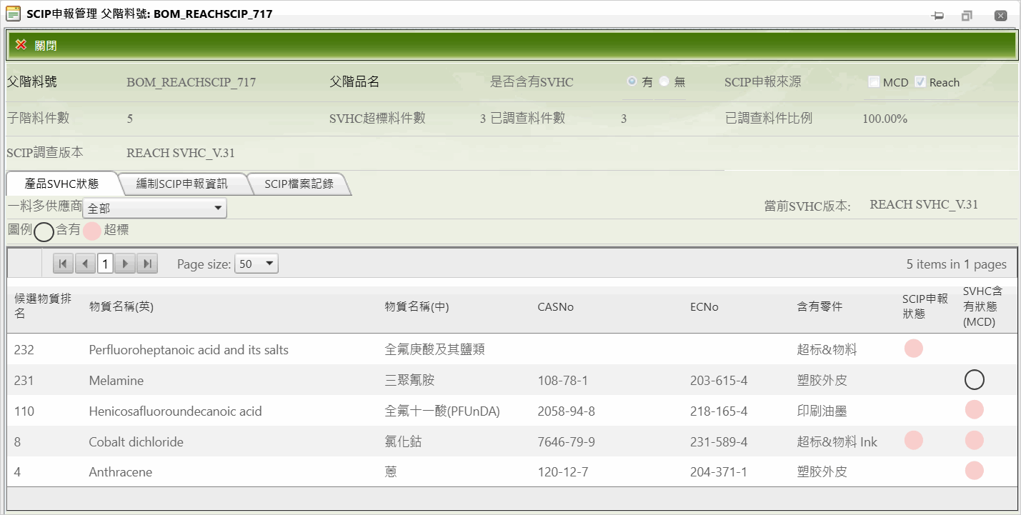Click the 三聚氰胺 cell
The height and width of the screenshot is (515, 1021).
coord(409,381)
